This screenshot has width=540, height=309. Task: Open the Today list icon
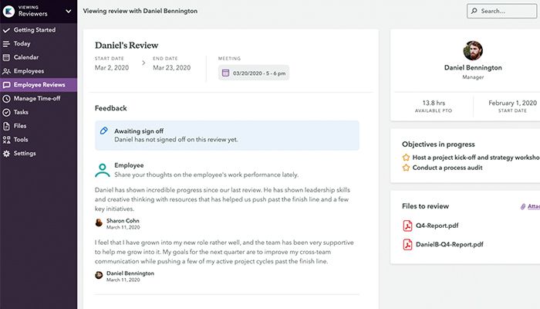7,43
